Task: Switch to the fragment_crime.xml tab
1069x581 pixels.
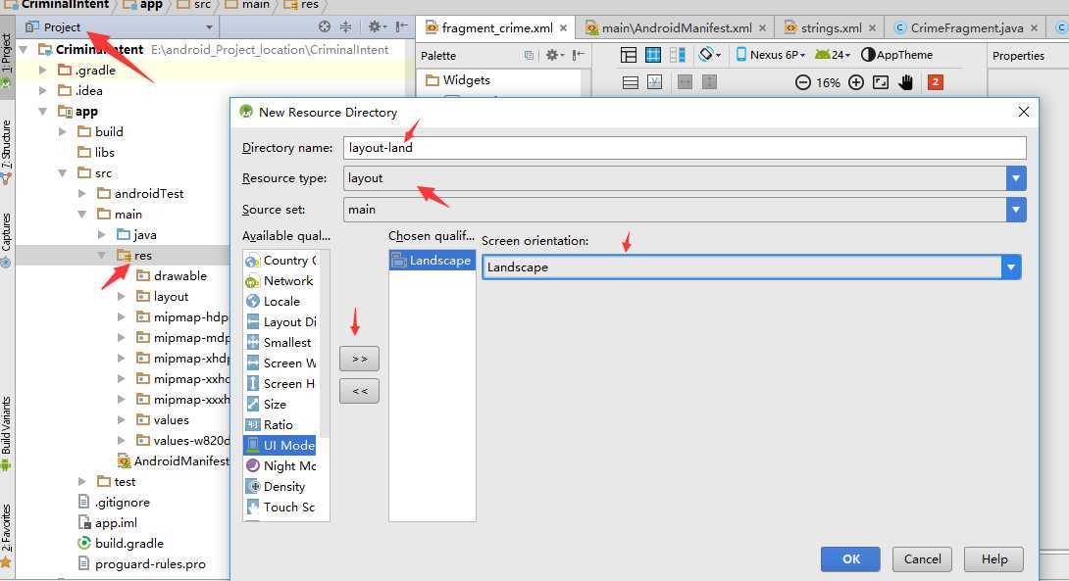Action: 496,28
